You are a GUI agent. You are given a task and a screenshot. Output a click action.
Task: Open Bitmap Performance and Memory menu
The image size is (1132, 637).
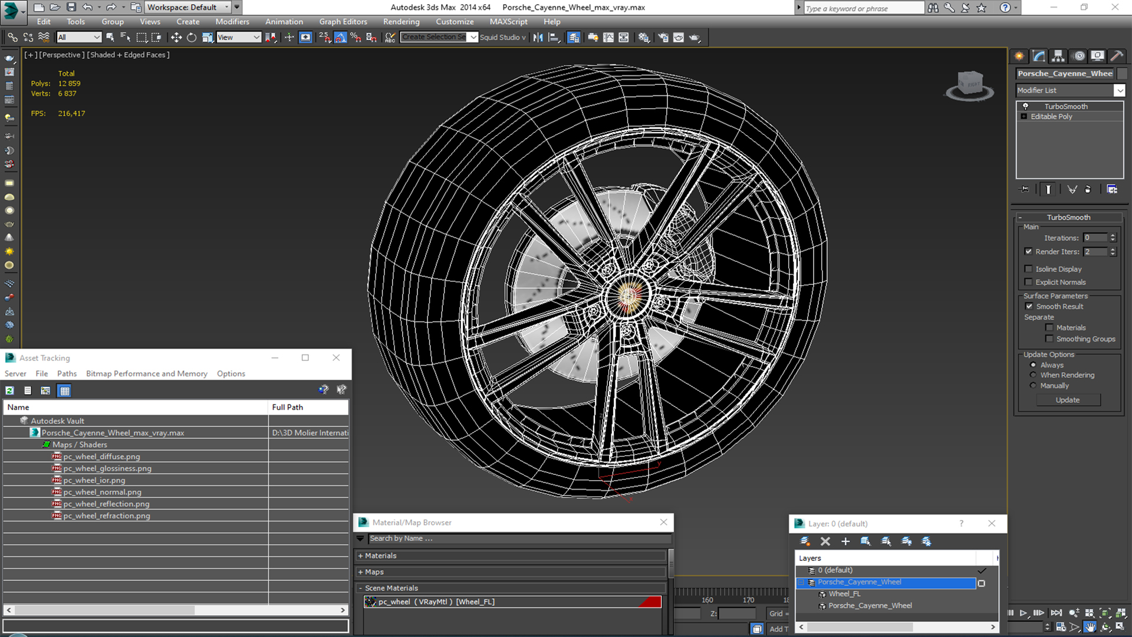(x=146, y=374)
